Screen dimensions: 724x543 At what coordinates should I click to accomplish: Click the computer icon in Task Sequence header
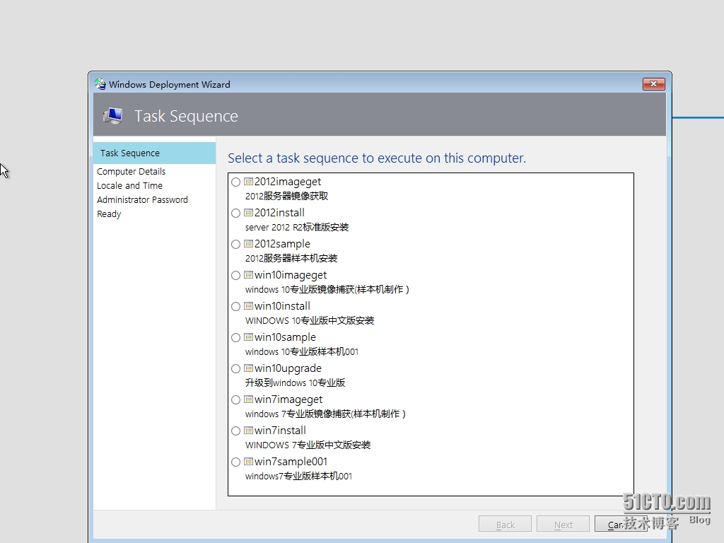click(113, 115)
